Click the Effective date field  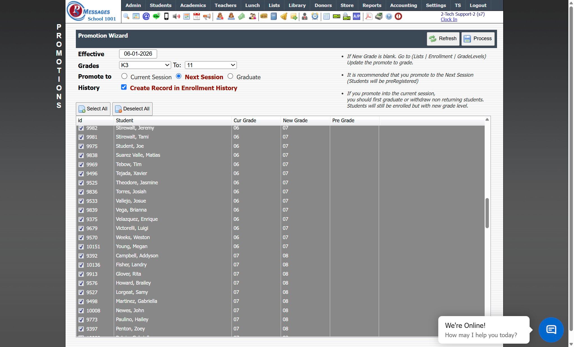coord(138,54)
